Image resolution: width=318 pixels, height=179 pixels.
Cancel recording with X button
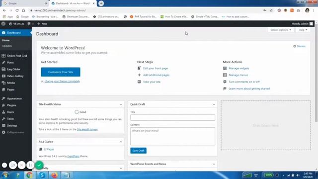[x=21, y=165]
